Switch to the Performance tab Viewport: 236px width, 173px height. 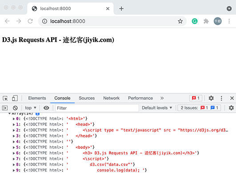point(140,98)
